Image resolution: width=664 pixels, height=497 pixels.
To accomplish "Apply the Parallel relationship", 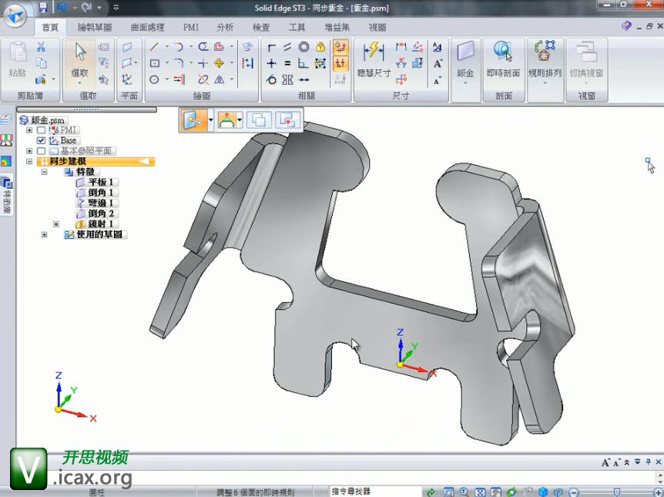I will coord(287,47).
